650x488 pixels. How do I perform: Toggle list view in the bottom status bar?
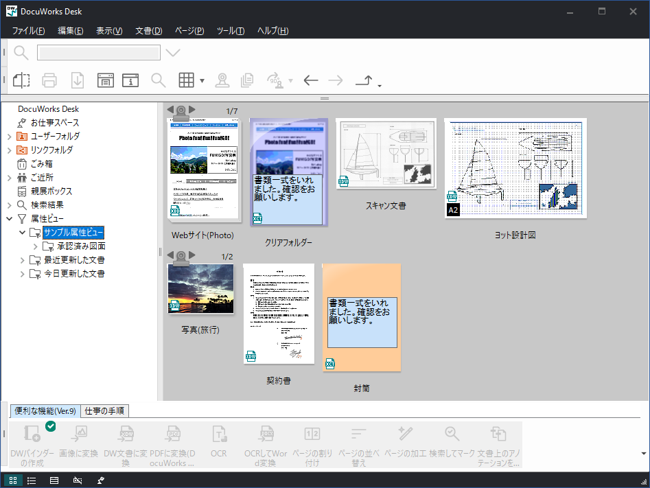click(33, 480)
